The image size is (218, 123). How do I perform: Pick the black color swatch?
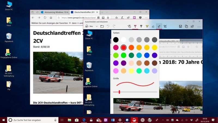(116, 40)
